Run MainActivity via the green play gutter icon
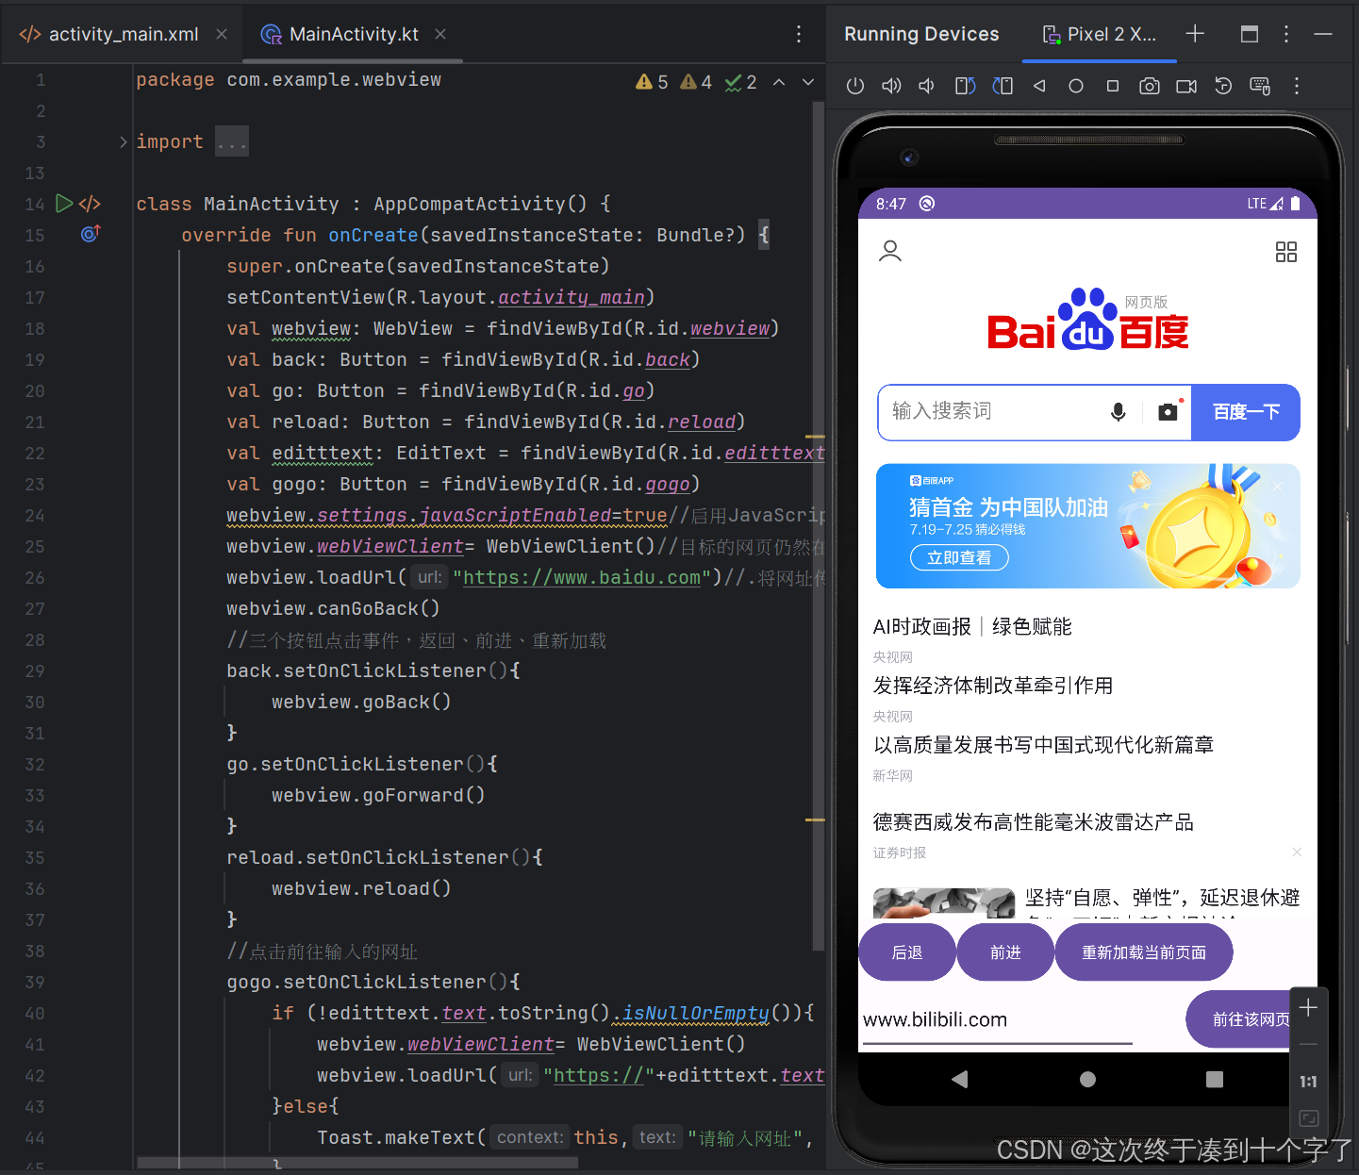The width and height of the screenshot is (1359, 1175). point(63,203)
